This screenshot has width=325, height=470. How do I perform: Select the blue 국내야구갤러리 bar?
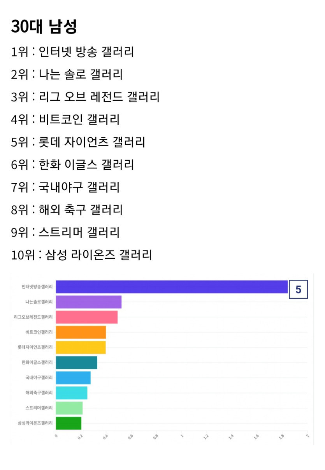coord(73,378)
